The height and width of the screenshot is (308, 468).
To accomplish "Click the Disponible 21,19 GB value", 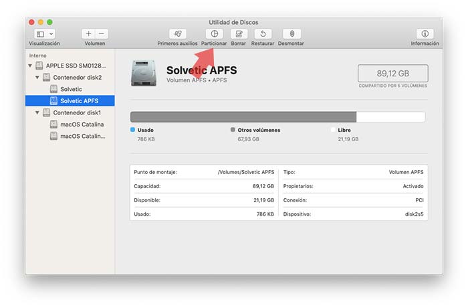I will tap(264, 200).
